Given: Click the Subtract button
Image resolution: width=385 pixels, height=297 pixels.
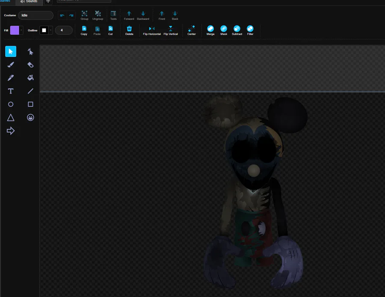Looking at the screenshot, I should click(237, 31).
